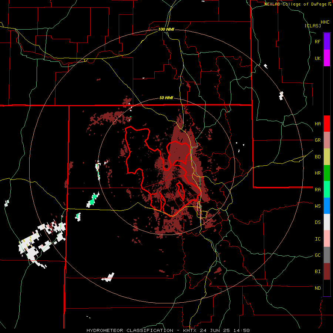Click the blue WS color swatch
This screenshot has height=333, width=333.
(x=327, y=206)
